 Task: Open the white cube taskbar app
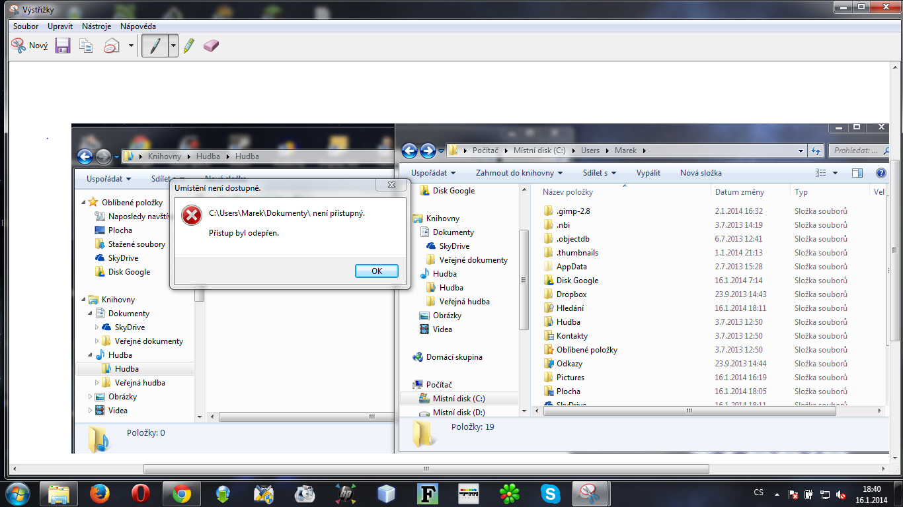[x=387, y=493]
